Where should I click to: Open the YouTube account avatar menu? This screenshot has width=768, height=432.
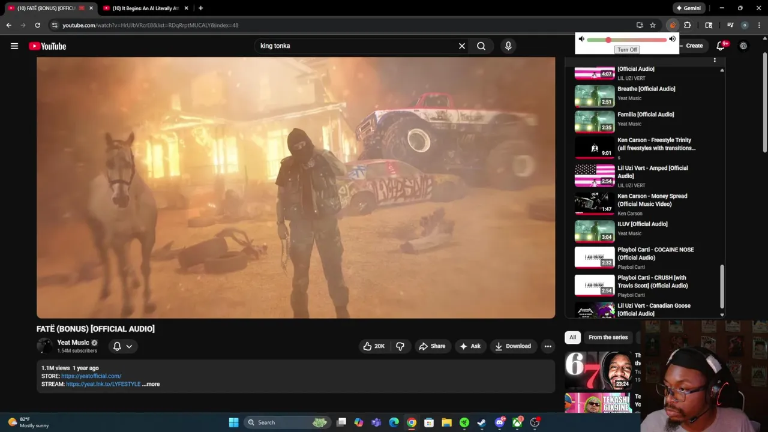743,46
